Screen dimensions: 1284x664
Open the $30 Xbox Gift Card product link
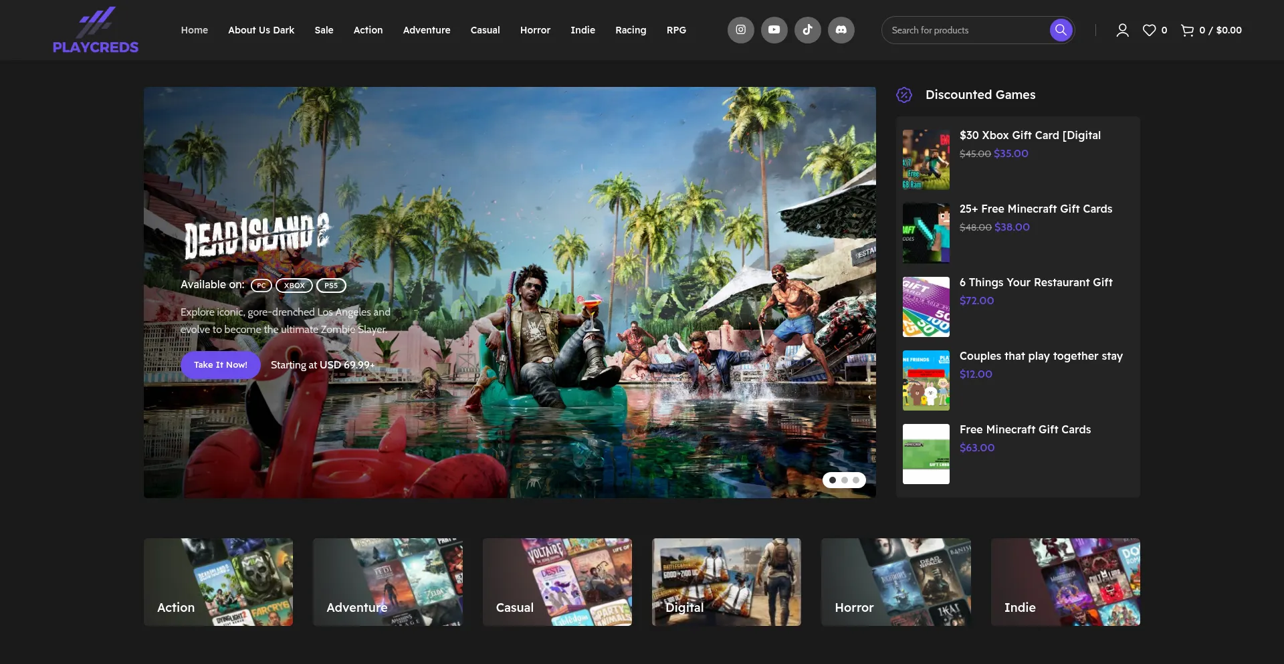pos(1030,135)
